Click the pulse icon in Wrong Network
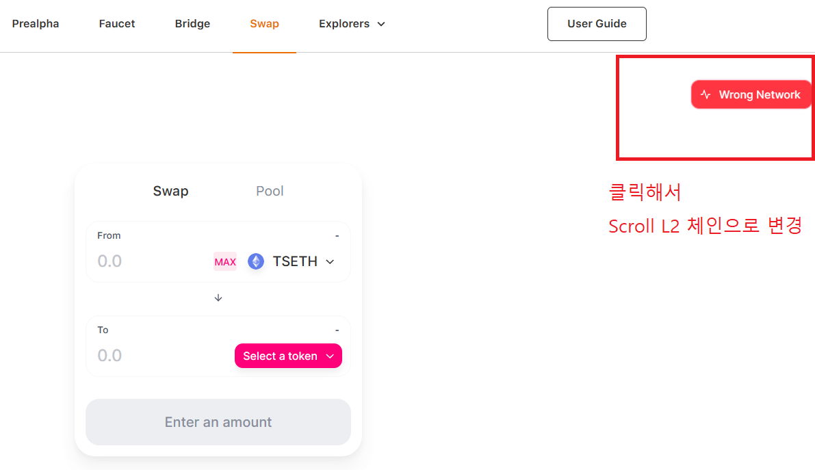 (706, 94)
